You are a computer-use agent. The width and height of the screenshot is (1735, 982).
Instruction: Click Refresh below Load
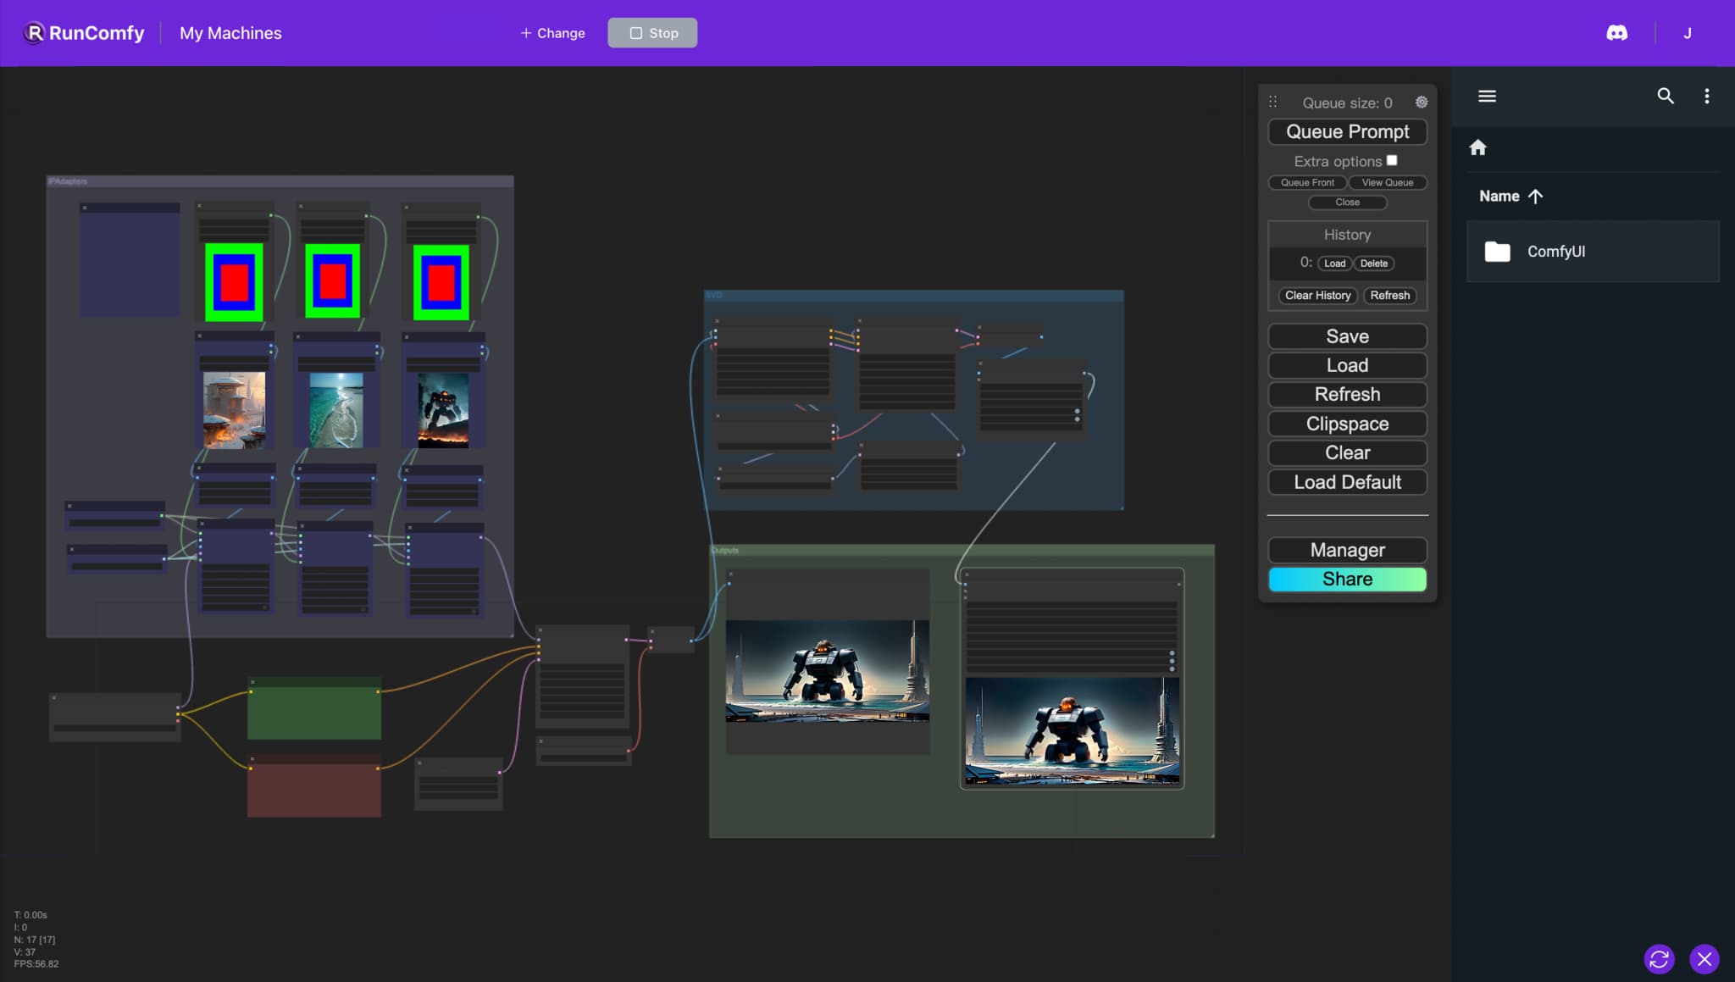(x=1347, y=394)
